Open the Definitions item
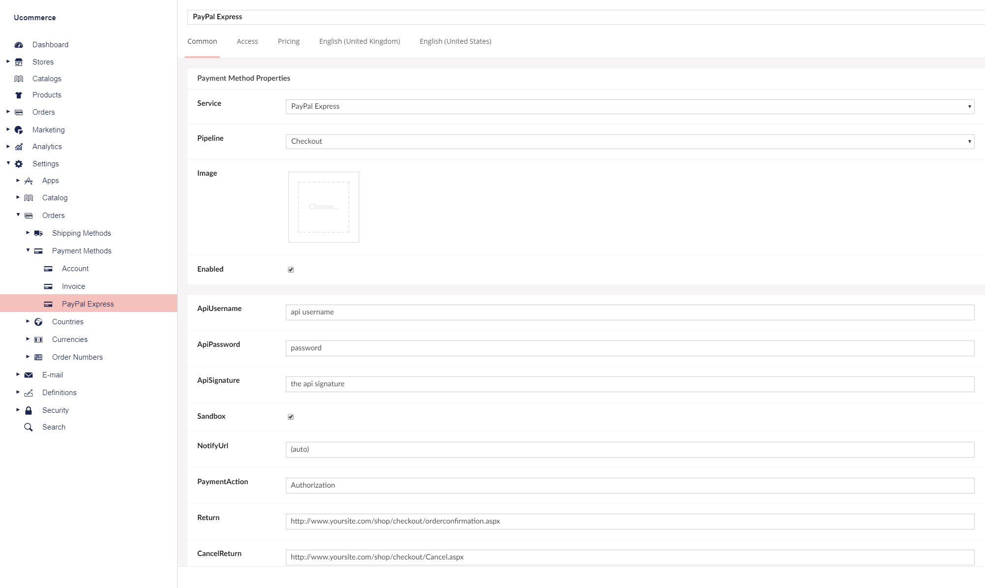Screen dimensions: 985x588 (x=59, y=393)
